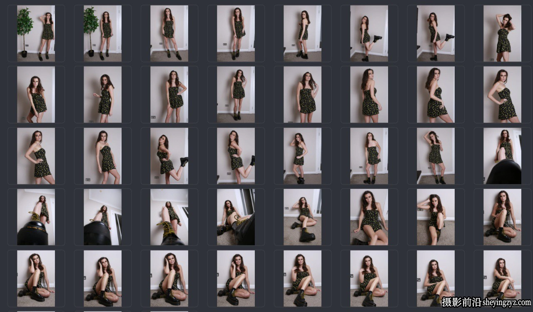Open fifth thumbnail in the fifth row
Viewport: 533px width, 312px height.
pyautogui.click(x=302, y=278)
